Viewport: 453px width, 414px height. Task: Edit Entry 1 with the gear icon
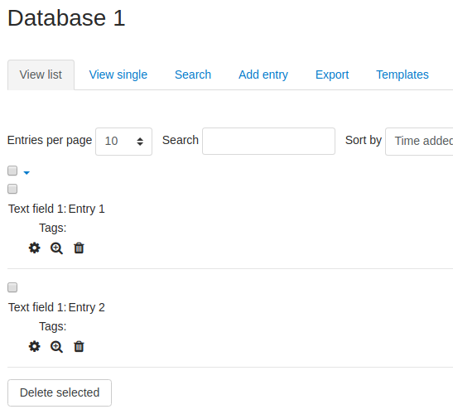click(x=35, y=248)
